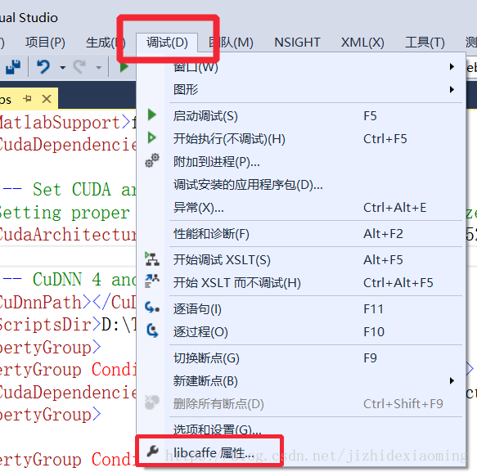Click the XSLT debug tree icon
477x472 pixels.
tap(152, 258)
